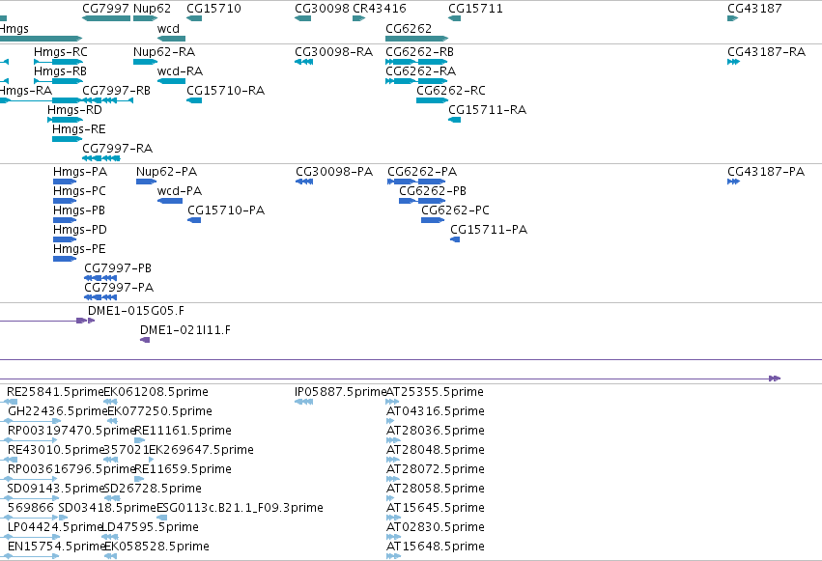
Task: Click the LD47595.5prime EST
Action: click(109, 537)
